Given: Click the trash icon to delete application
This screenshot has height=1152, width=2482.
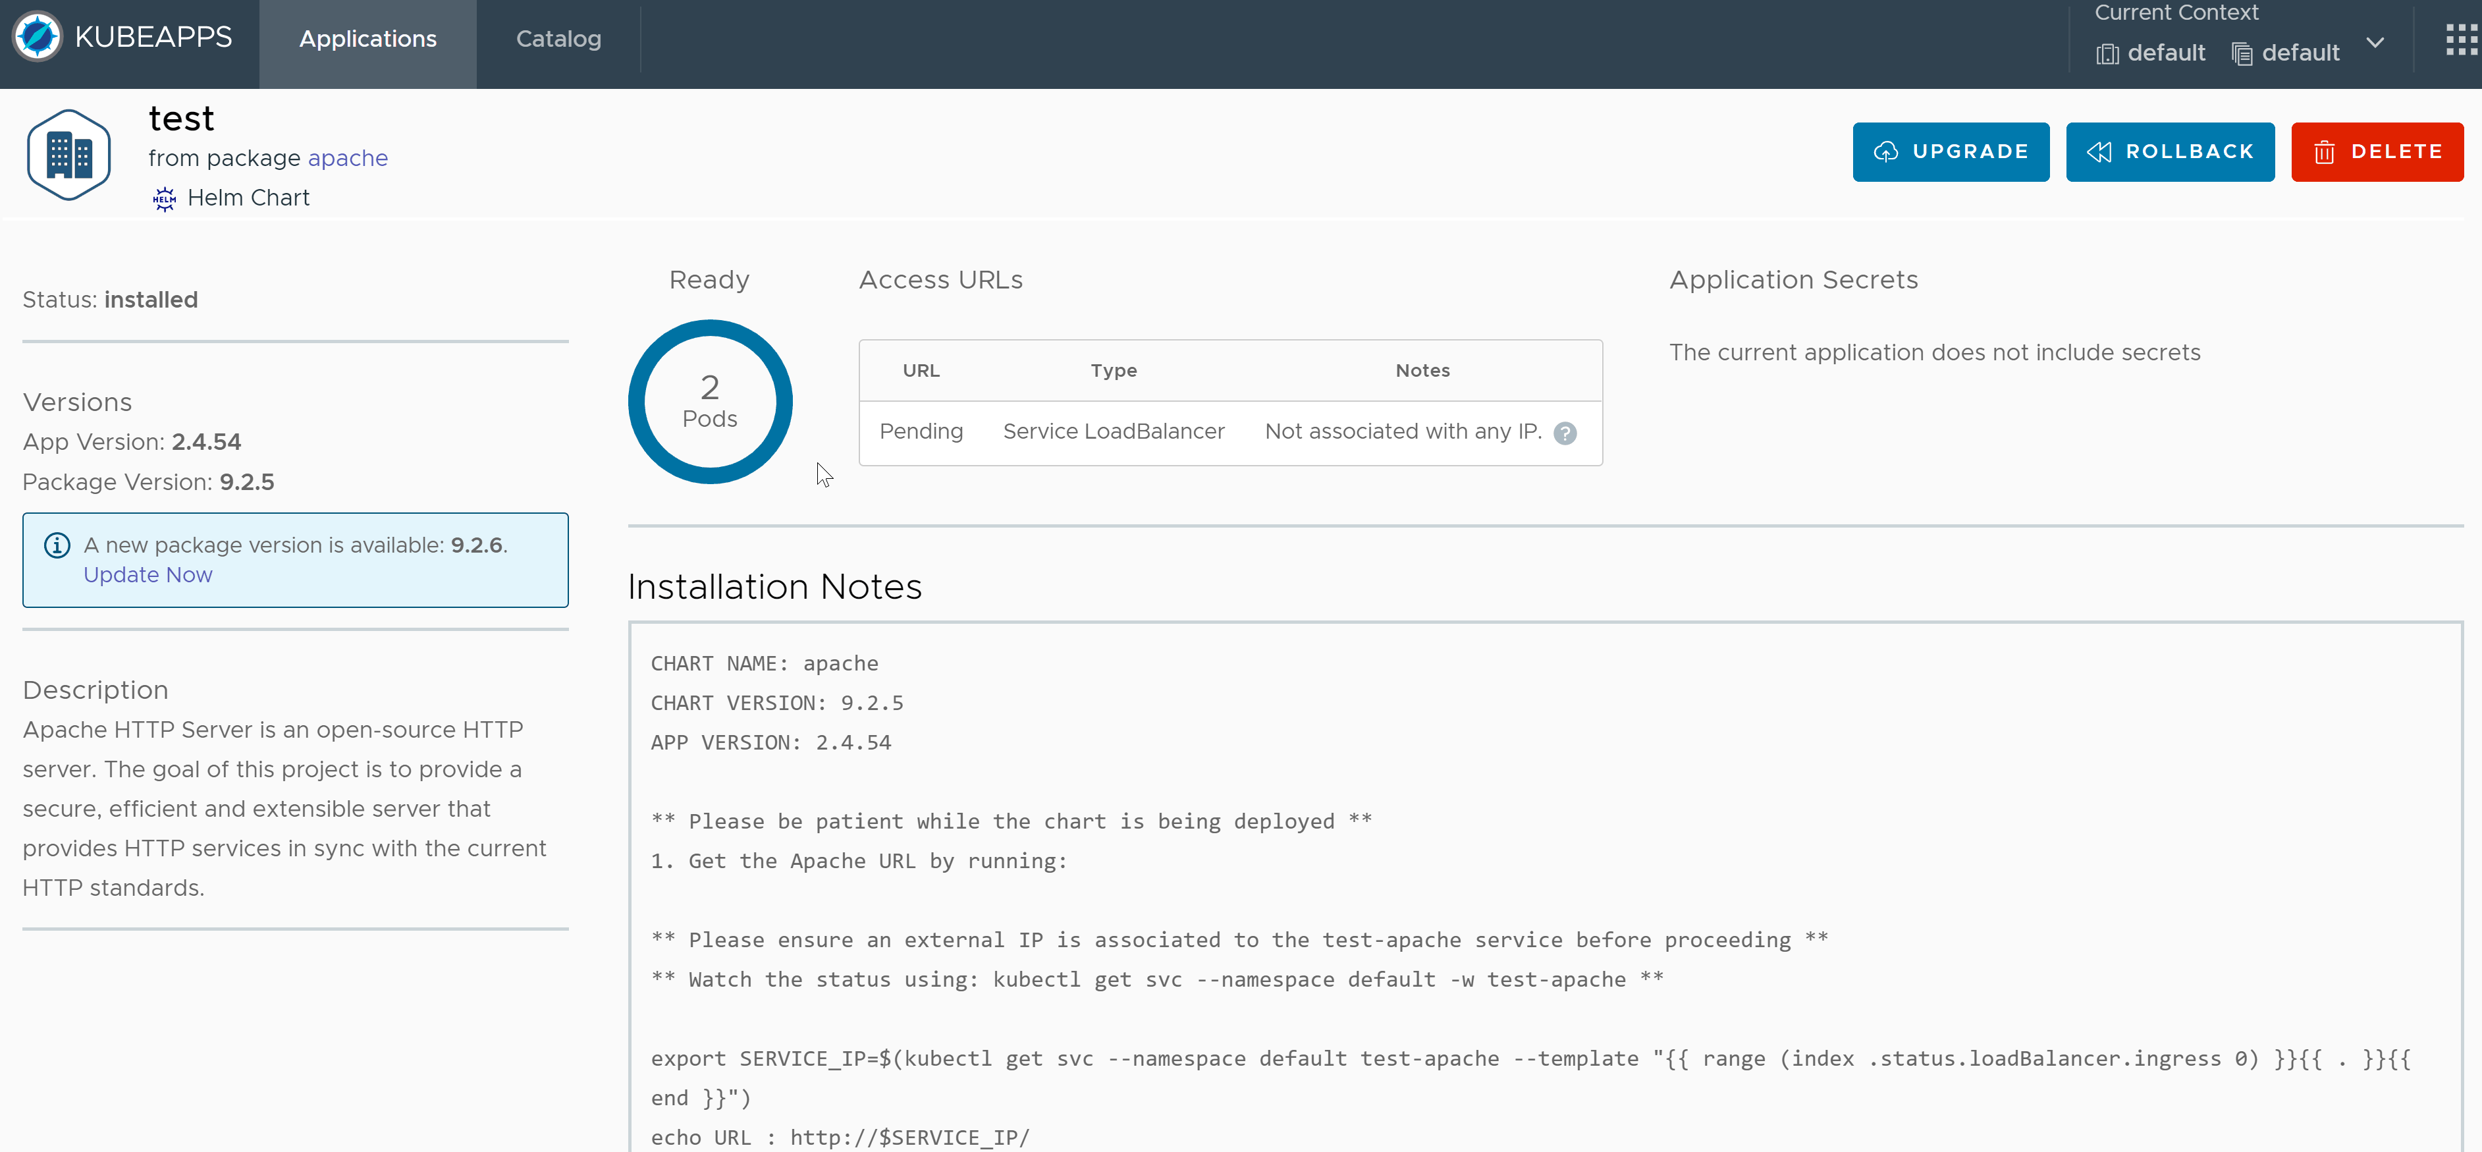Looking at the screenshot, I should click(2326, 151).
